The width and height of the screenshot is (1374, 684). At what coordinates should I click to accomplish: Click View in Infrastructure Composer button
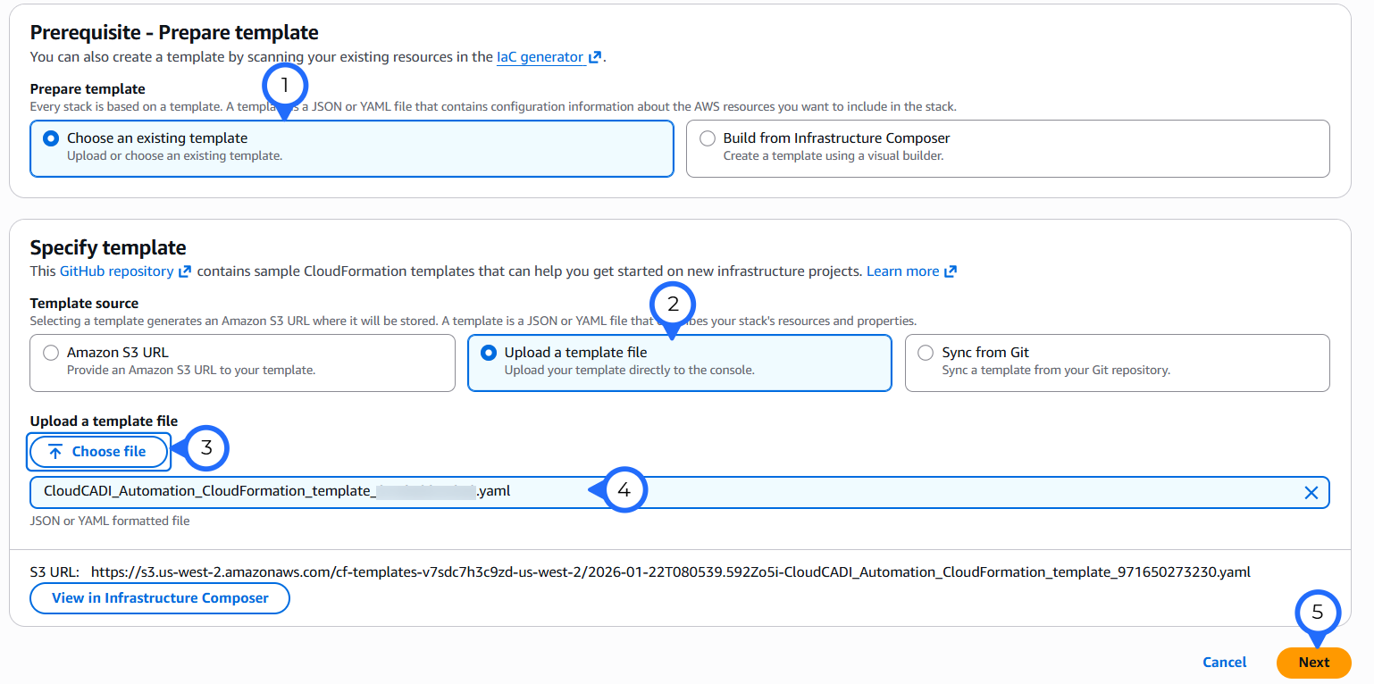(160, 598)
